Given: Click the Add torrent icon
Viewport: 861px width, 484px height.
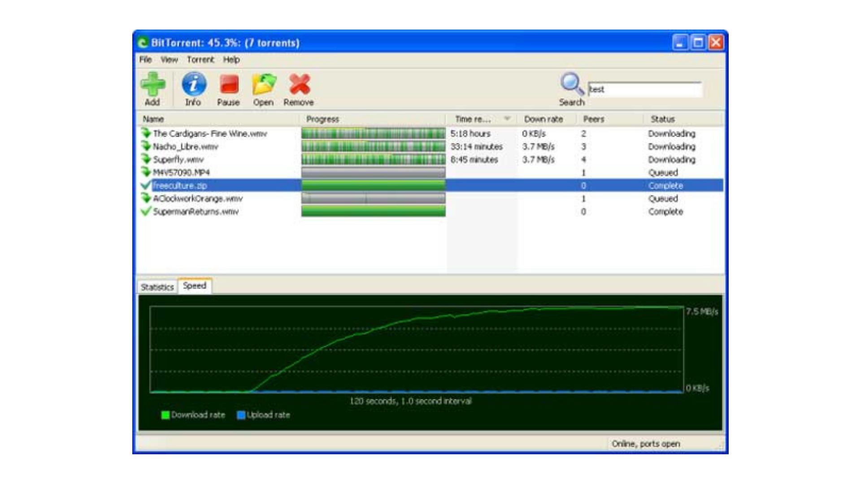Looking at the screenshot, I should click(x=153, y=84).
